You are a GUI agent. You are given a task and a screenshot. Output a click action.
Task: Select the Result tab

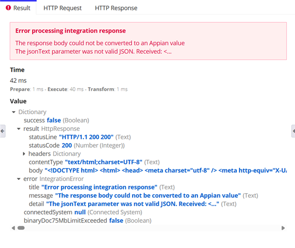pos(18,8)
